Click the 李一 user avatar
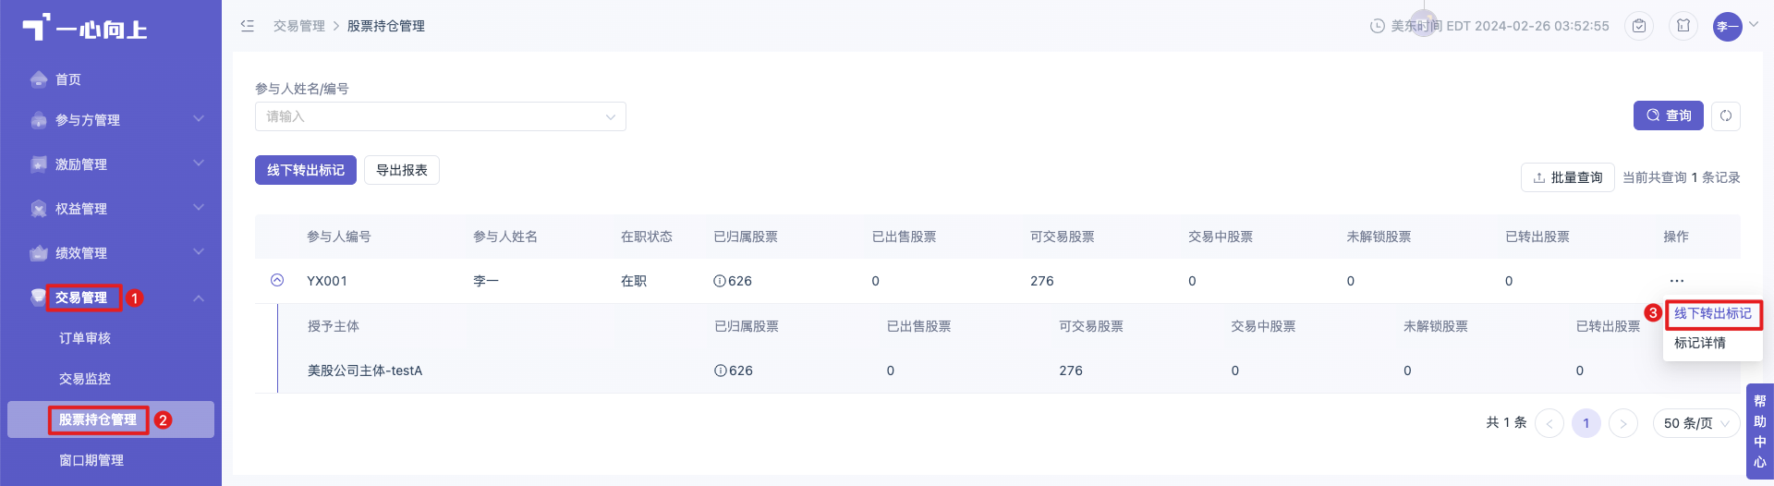The height and width of the screenshot is (486, 1774). (1727, 27)
